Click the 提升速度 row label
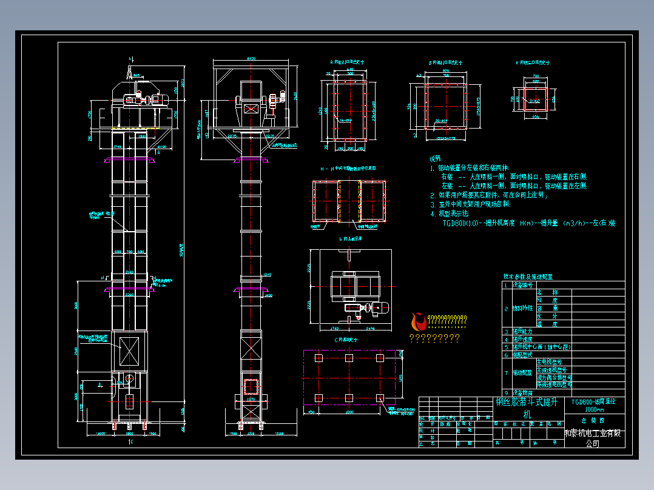654x490 pixels. coord(522,339)
